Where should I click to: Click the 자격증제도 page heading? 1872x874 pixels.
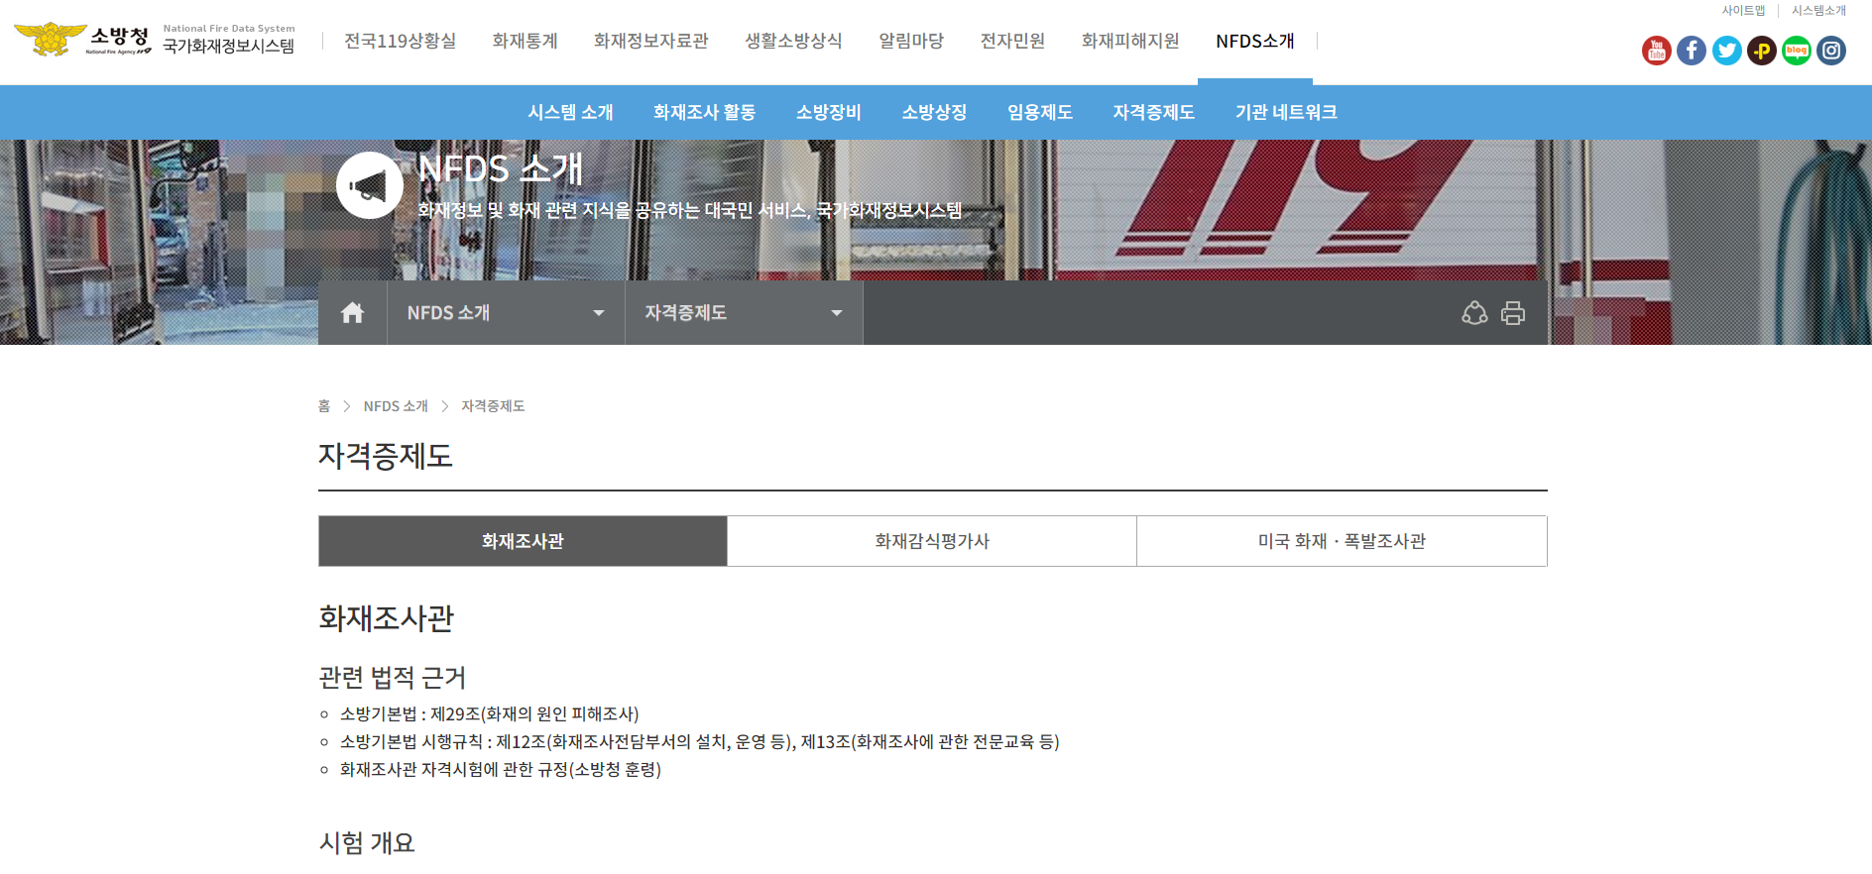point(386,456)
